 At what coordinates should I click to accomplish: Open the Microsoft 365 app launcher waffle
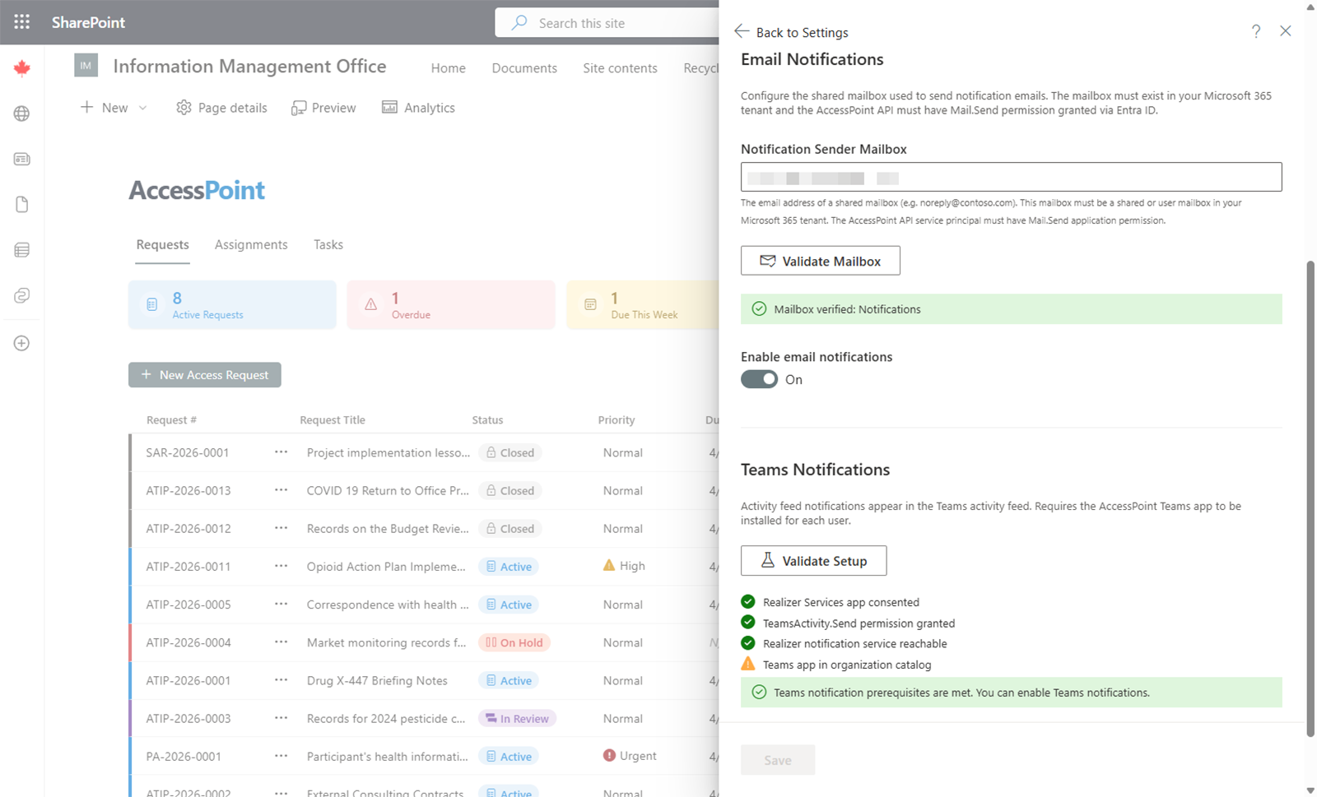21,22
